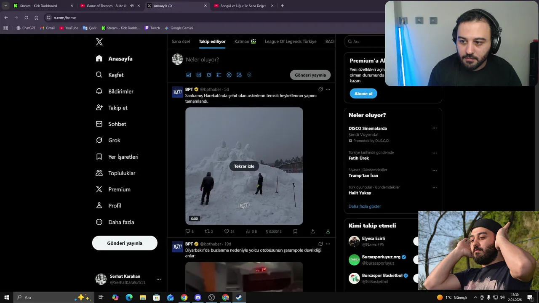539x303 pixels.
Task: Reload the page
Action: tap(26, 18)
